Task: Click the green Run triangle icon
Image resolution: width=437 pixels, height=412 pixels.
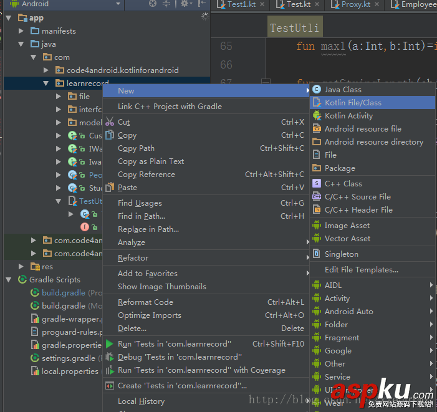Action: point(110,344)
